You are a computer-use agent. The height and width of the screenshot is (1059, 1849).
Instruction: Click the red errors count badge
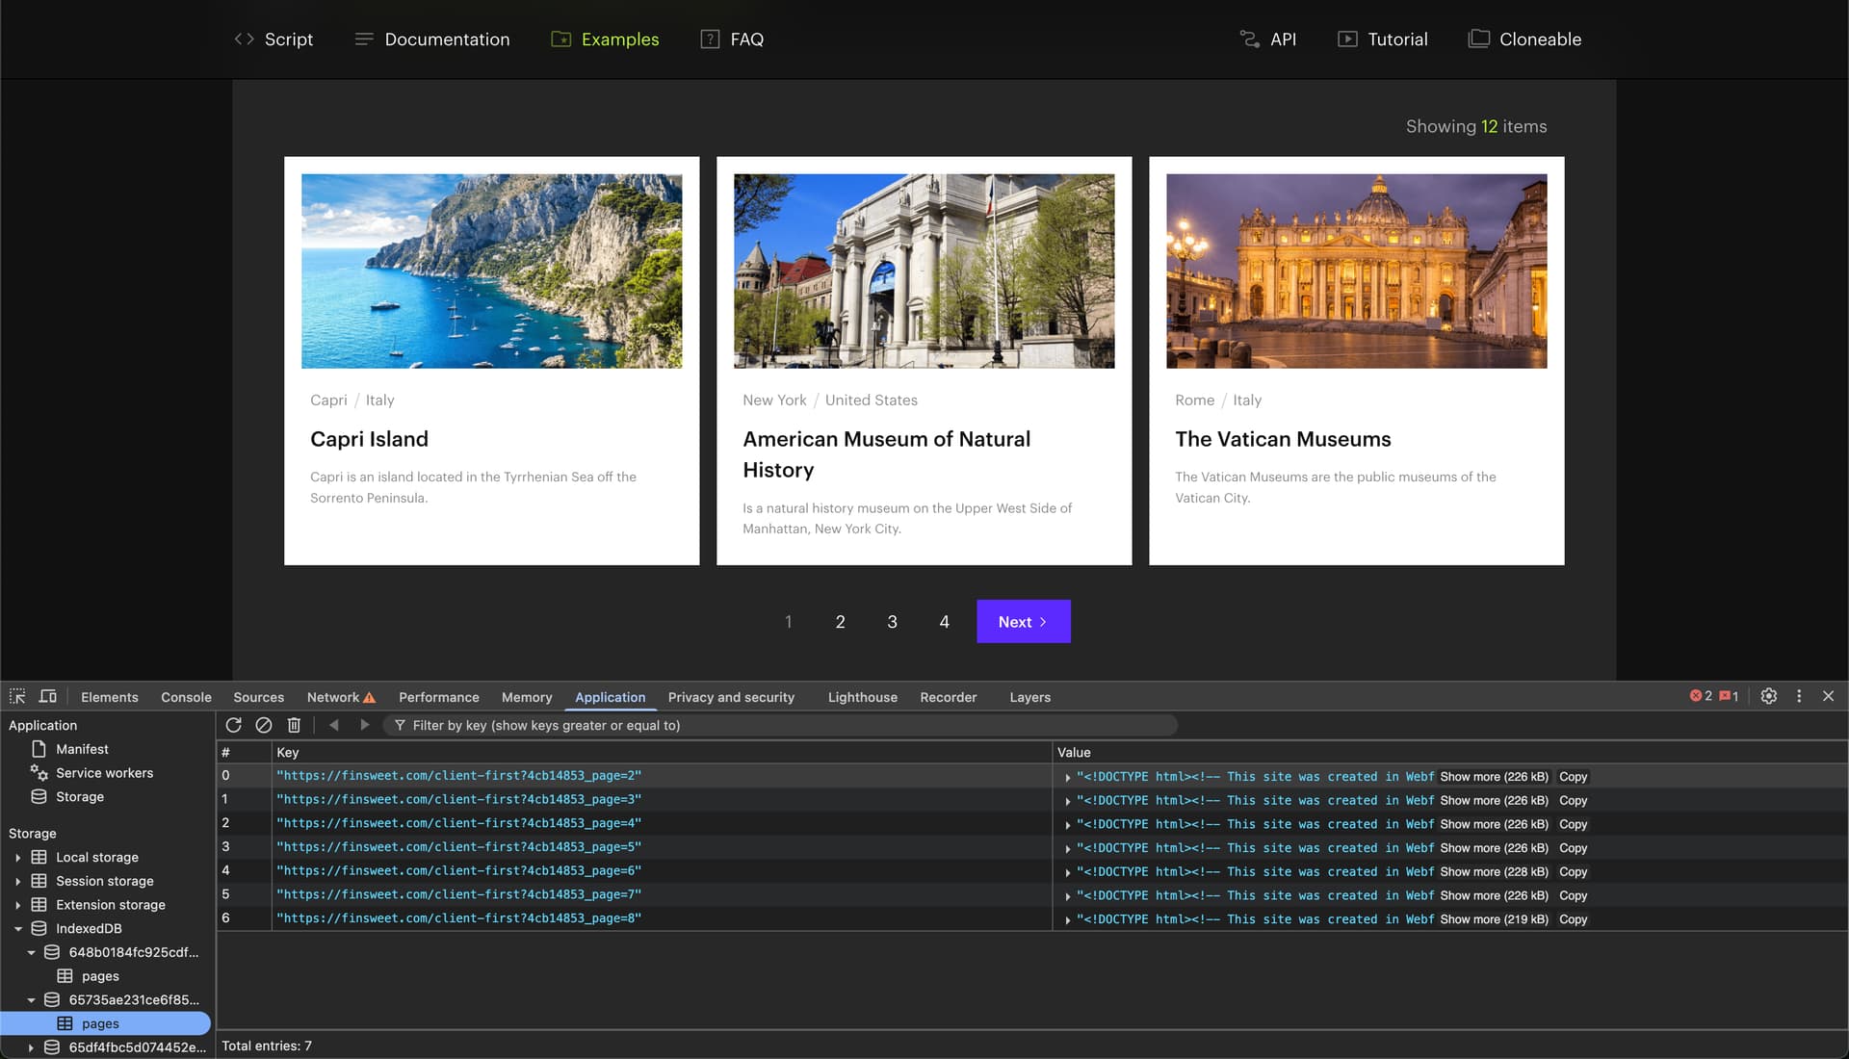[1701, 696]
